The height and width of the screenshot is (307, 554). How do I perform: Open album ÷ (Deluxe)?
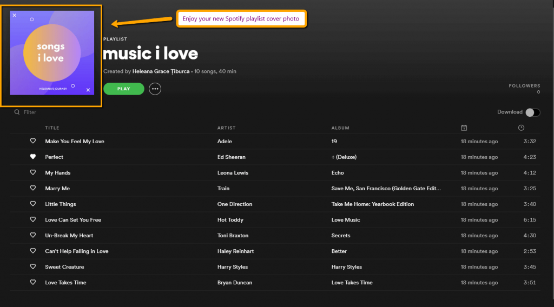[x=344, y=157]
